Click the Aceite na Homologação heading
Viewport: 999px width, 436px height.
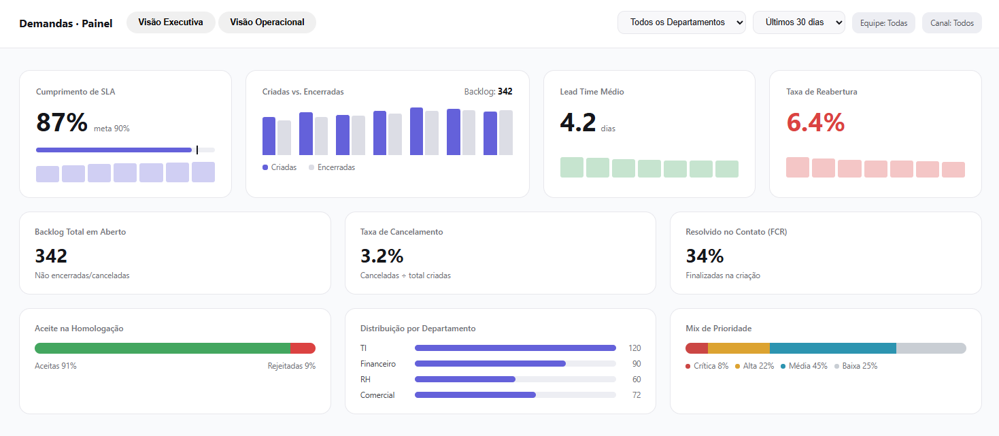click(79, 329)
